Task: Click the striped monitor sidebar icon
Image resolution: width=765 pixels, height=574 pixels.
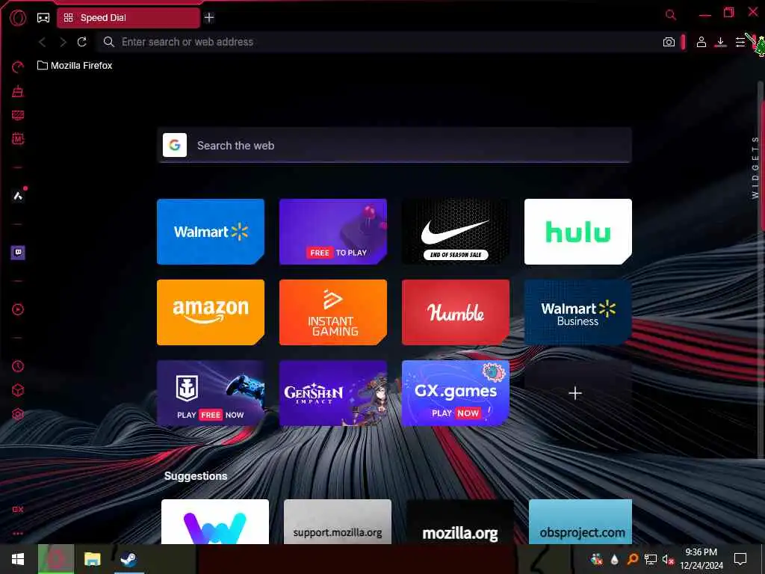Action: tap(18, 114)
